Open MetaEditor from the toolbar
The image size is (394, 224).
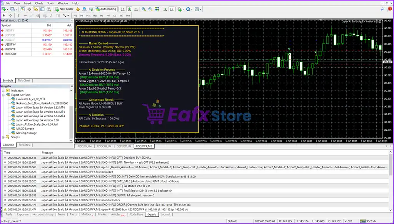pyautogui.click(x=78, y=9)
